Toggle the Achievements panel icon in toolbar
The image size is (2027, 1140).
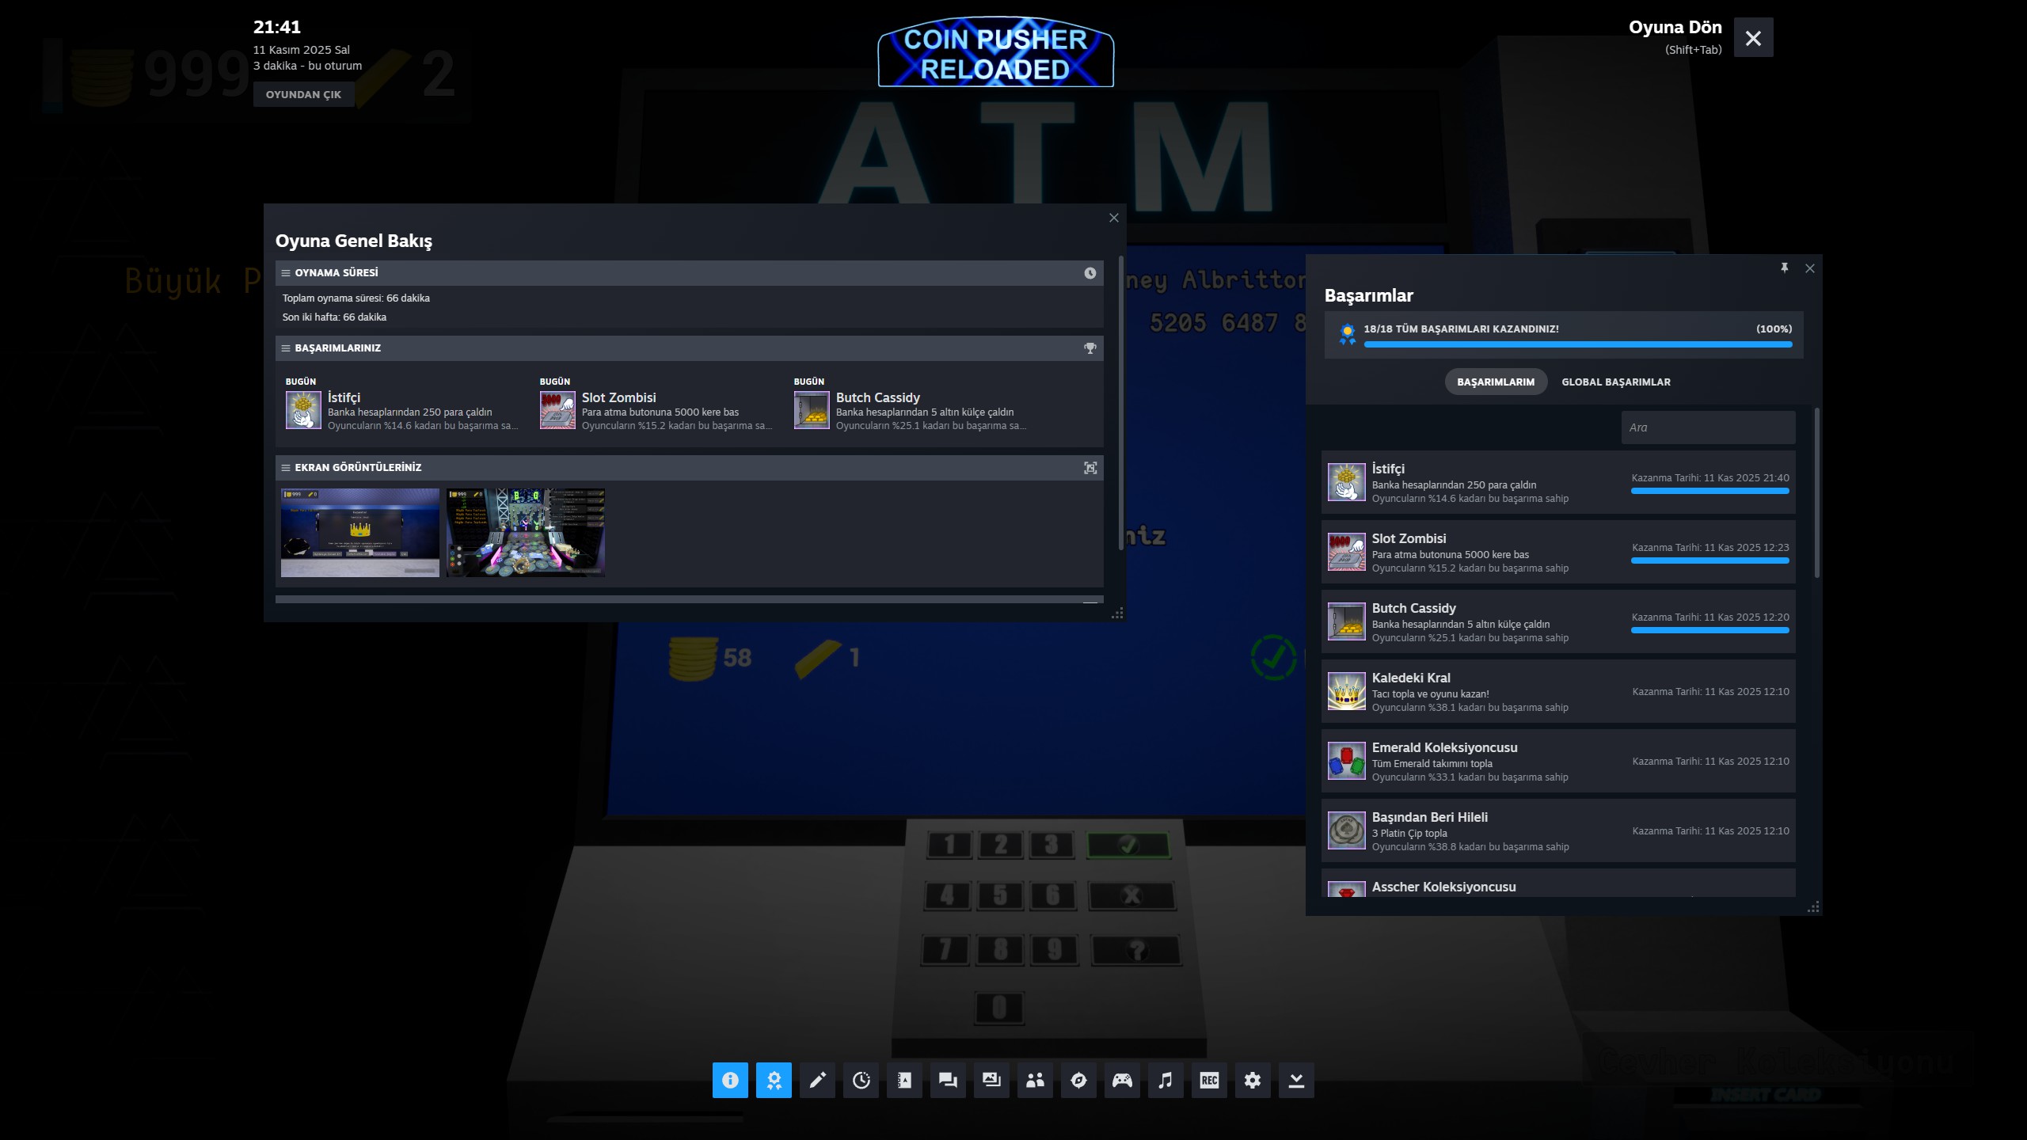pos(774,1080)
